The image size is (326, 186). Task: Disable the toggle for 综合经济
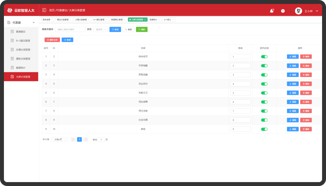[x=264, y=57]
